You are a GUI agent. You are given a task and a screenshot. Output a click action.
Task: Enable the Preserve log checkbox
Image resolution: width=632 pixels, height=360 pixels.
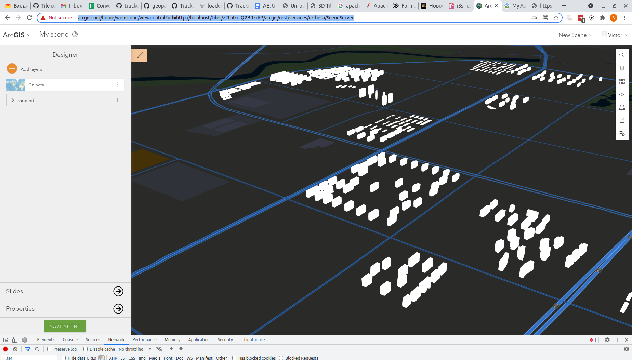pos(50,349)
